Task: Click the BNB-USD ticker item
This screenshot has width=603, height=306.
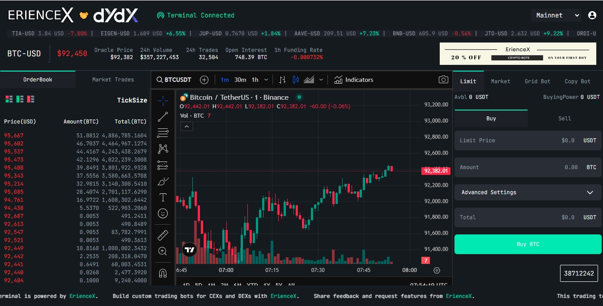Action: (432, 34)
